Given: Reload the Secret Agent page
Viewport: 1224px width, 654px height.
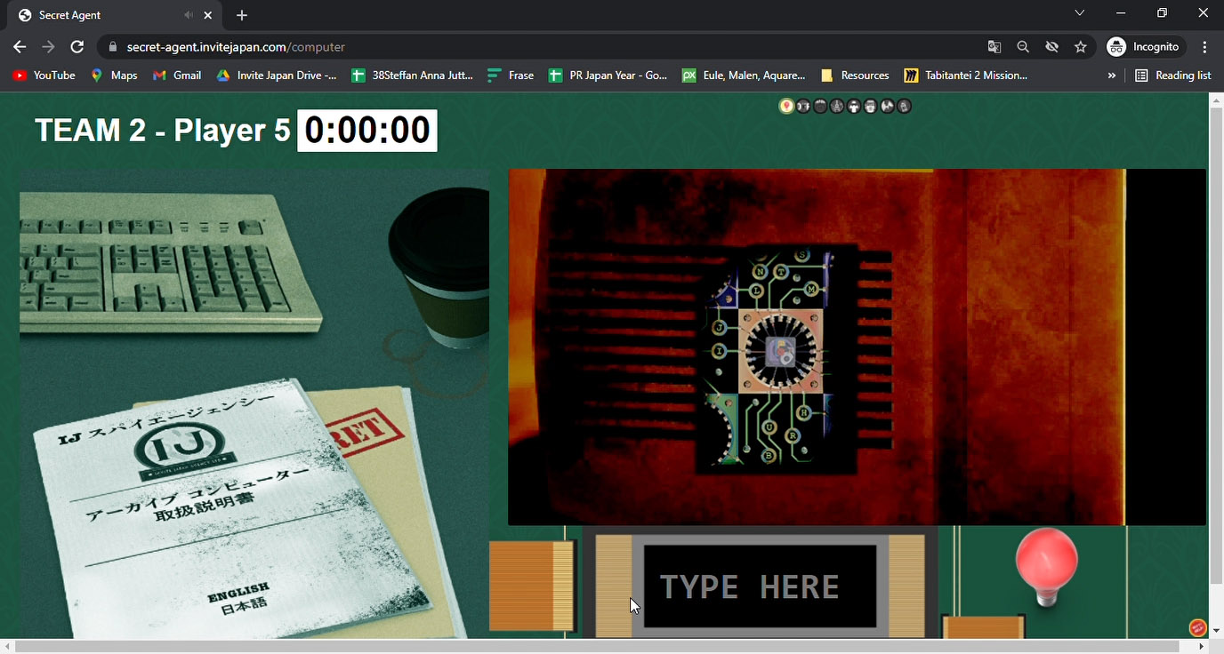Looking at the screenshot, I should pyautogui.click(x=77, y=47).
